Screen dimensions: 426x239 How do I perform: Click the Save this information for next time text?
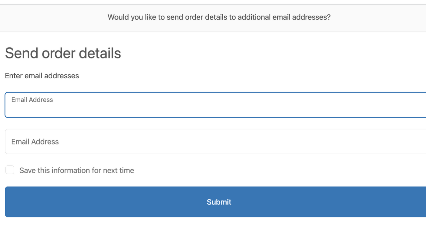coord(77,170)
